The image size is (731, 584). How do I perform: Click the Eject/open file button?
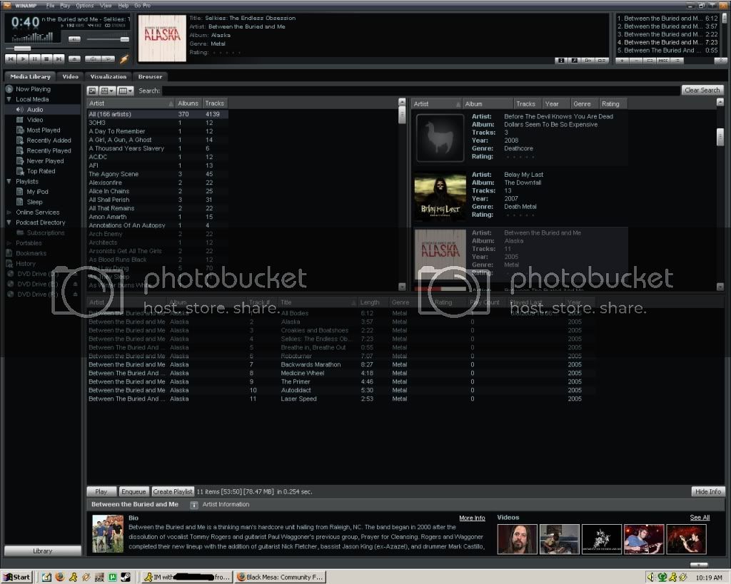point(74,58)
